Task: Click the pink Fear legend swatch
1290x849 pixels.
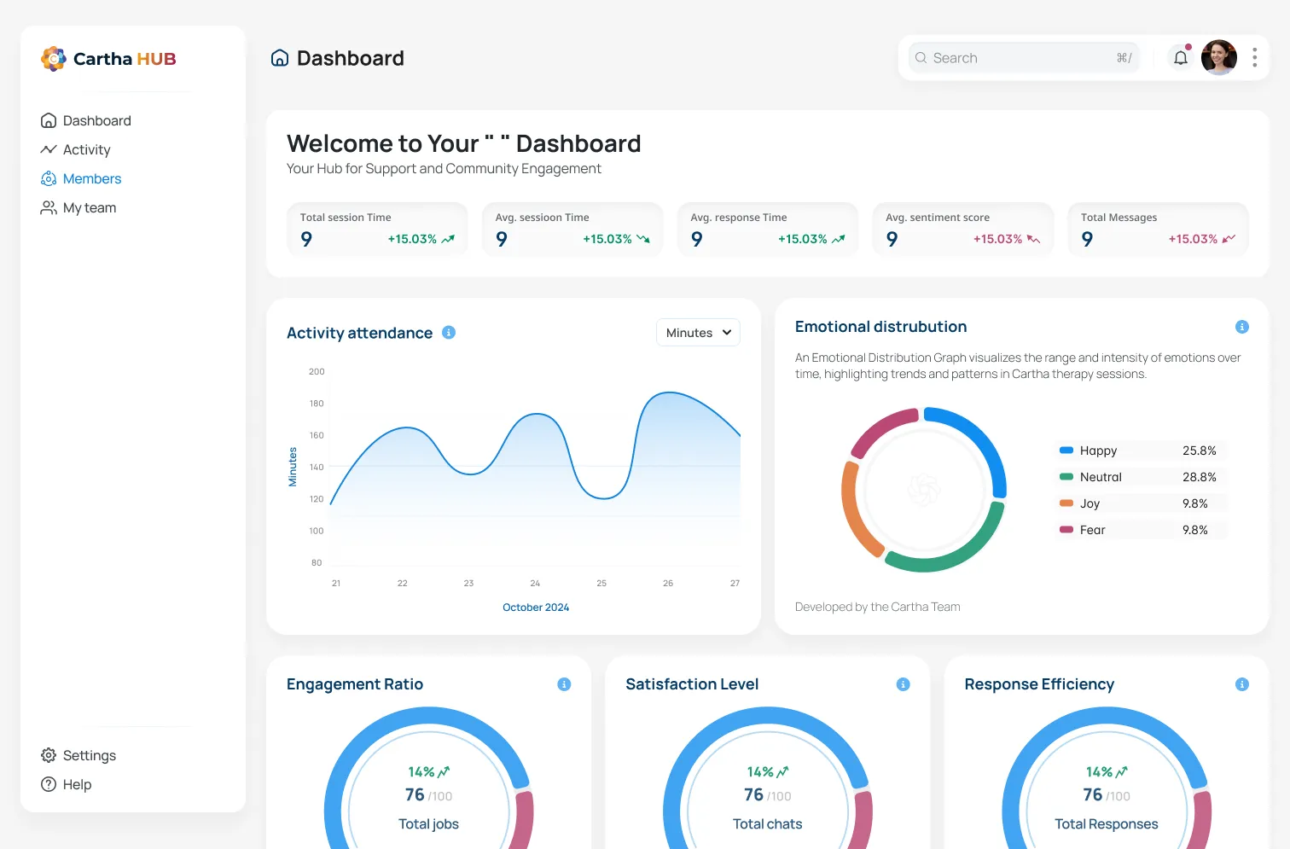Action: pyautogui.click(x=1066, y=530)
